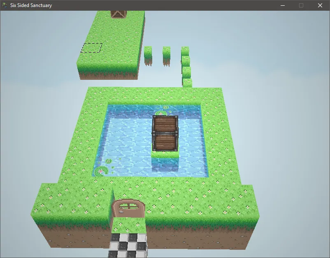Click the Six Sided Sanctuary title bar icon
330x258 pixels.
tap(5, 5)
